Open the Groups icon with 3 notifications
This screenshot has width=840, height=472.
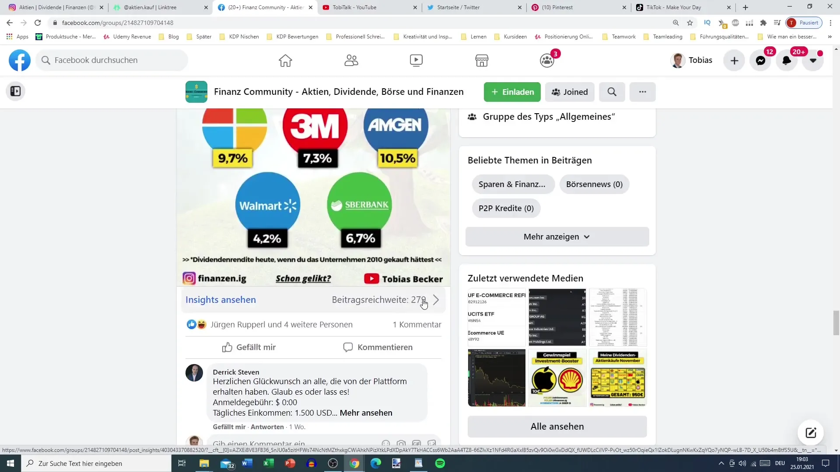point(547,60)
